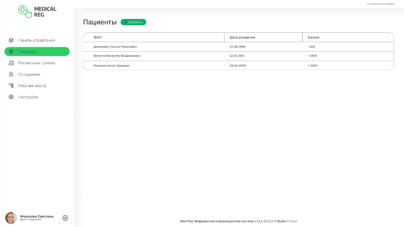Viewport: 404px width, 227px height.
Task: Click balance value + 2000
Action: (312, 66)
